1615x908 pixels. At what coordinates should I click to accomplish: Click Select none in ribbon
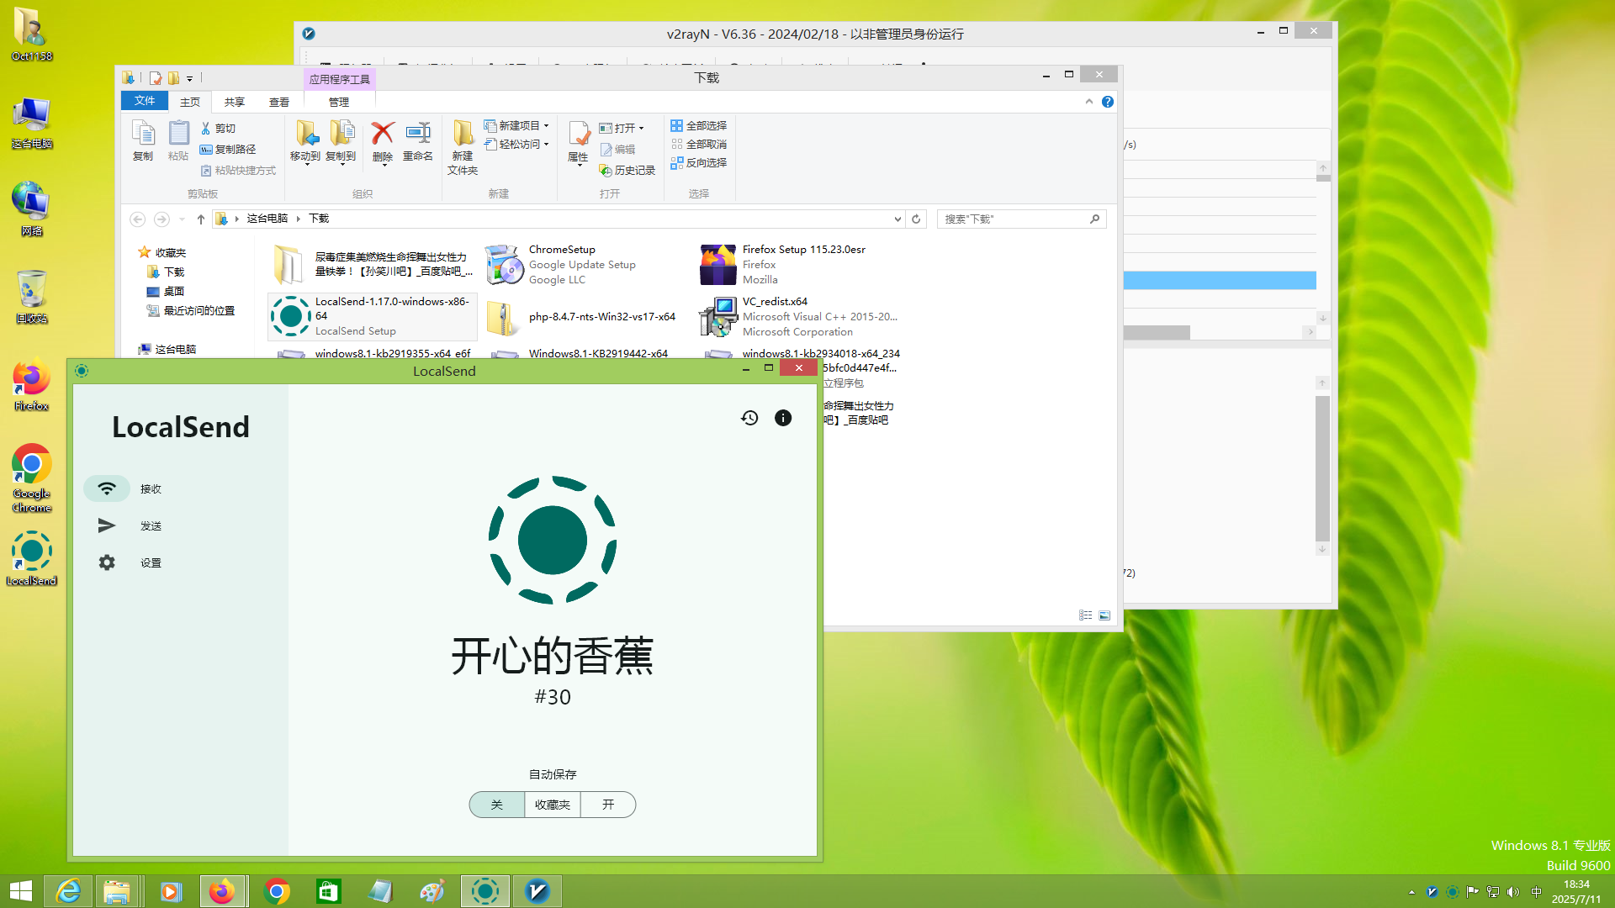click(699, 144)
